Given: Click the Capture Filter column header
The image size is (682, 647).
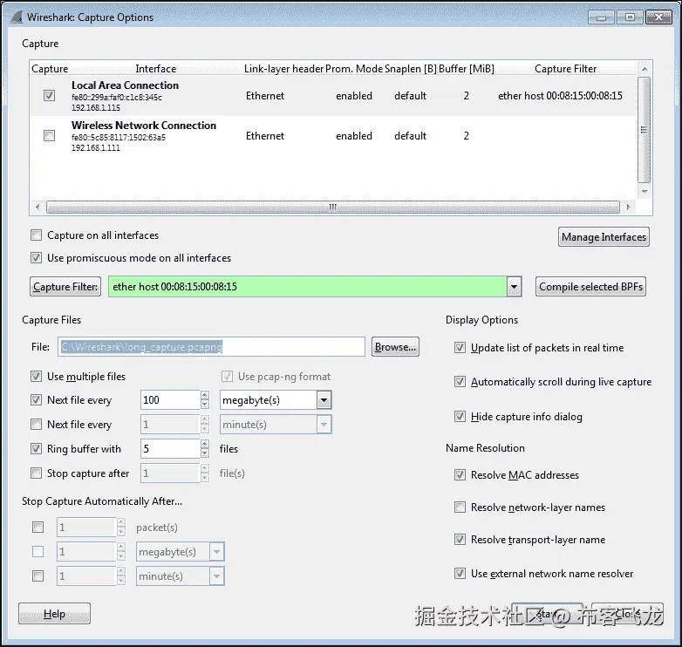Looking at the screenshot, I should pyautogui.click(x=565, y=69).
